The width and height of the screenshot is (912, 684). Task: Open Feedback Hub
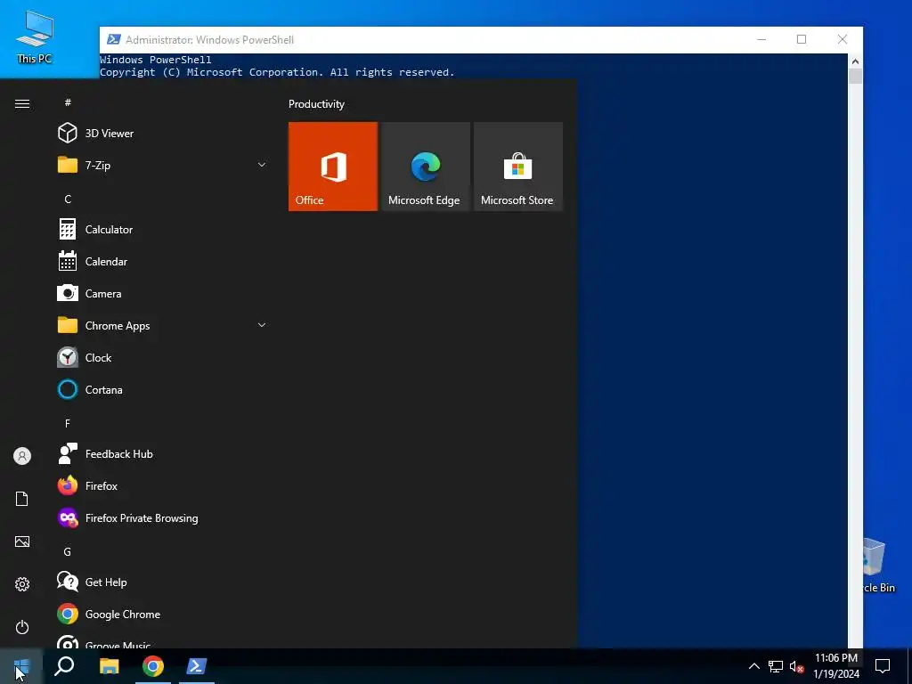pos(163,454)
